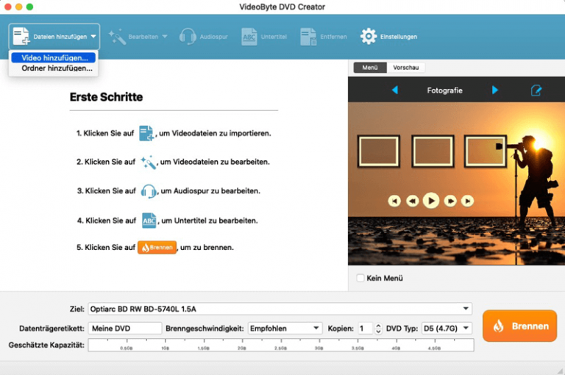565x375 pixels.
Task: Open the Dateien hinzufügen dropdown arrow
Action: click(x=93, y=36)
